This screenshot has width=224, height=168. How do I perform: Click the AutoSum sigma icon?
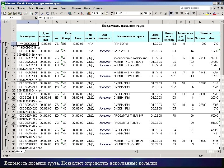pos(75,13)
